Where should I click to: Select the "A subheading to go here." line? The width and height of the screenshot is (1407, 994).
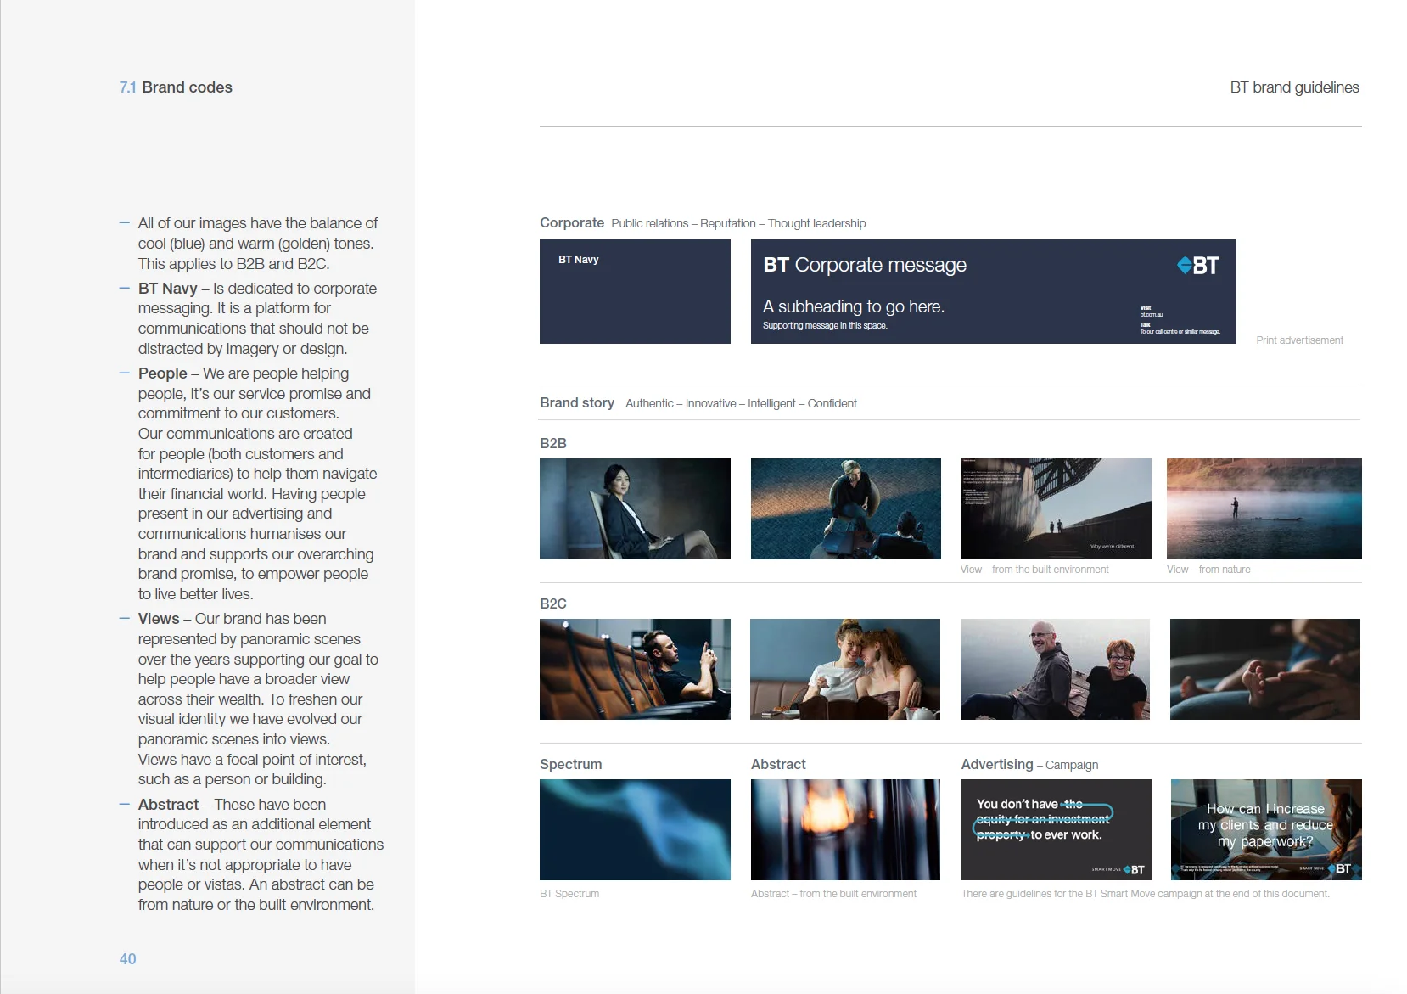pos(854,306)
